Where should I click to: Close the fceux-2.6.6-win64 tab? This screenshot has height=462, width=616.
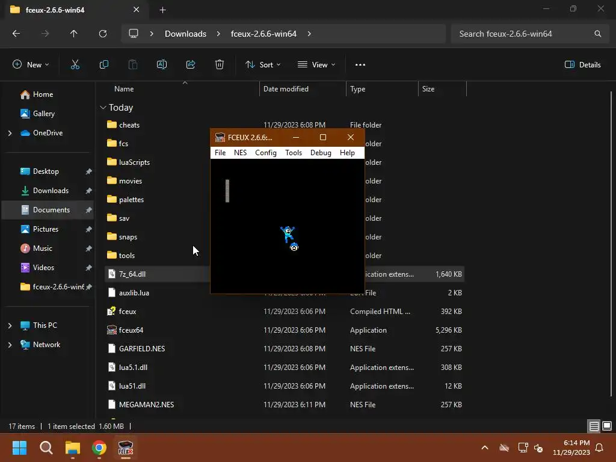136,10
